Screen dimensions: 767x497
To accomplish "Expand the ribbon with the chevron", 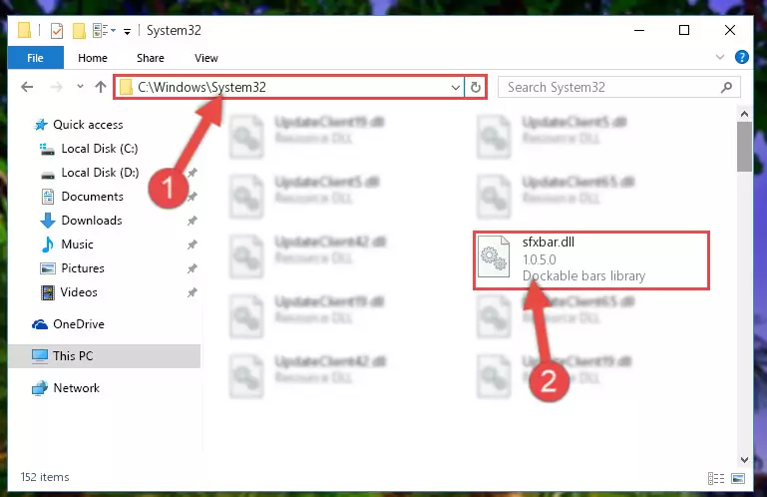I will pyautogui.click(x=719, y=57).
